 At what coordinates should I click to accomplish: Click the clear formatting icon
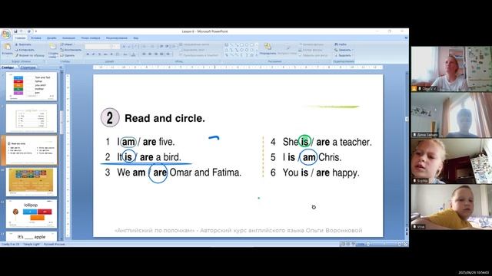pyautogui.click(x=136, y=47)
